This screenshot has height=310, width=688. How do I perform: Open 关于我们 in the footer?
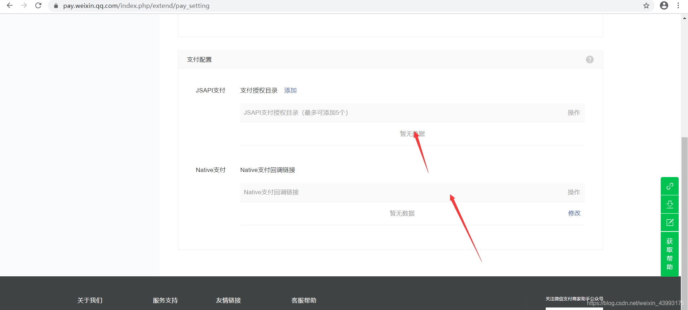point(90,300)
